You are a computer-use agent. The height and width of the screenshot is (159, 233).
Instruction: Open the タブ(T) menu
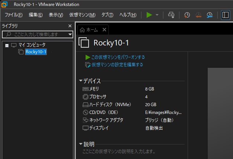coord(107,15)
